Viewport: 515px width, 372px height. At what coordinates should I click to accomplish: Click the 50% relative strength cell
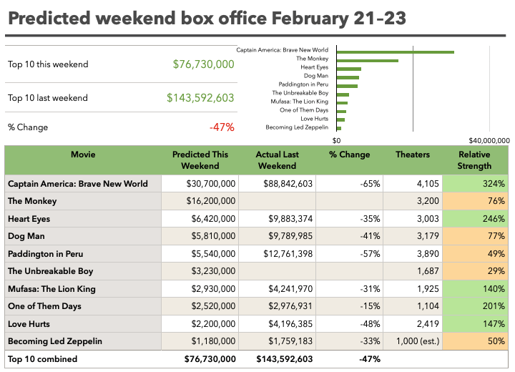tap(475, 341)
